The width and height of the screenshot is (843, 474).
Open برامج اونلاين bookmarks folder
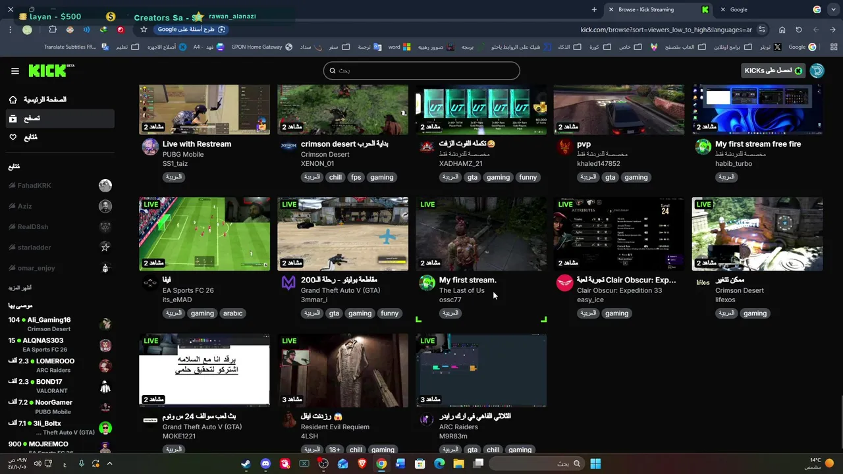(732, 47)
